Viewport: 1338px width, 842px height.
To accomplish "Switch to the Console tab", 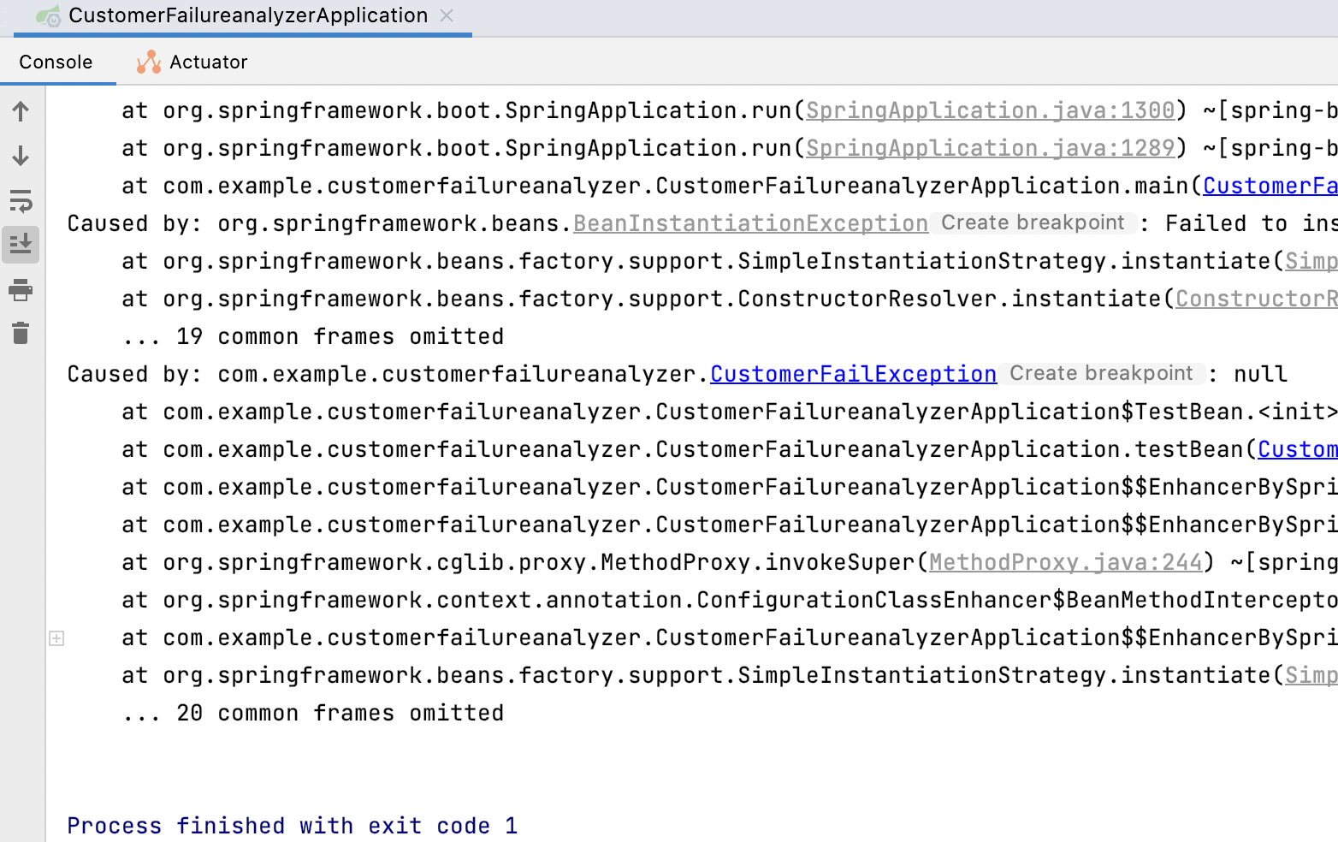I will [x=56, y=62].
